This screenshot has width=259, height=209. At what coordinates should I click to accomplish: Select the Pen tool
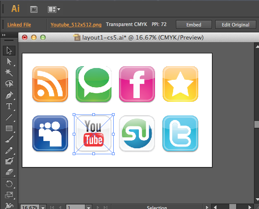click(x=9, y=95)
